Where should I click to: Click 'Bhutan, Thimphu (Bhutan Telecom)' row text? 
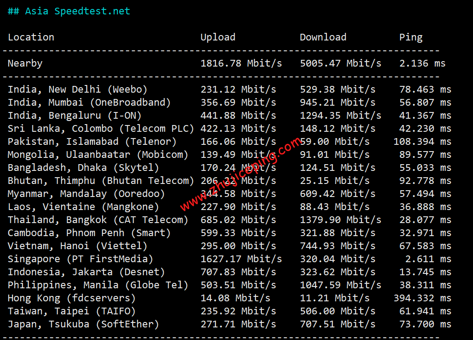(101, 181)
